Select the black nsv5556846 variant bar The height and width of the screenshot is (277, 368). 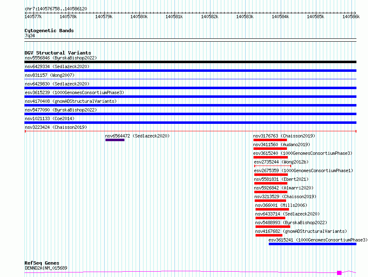click(190, 62)
